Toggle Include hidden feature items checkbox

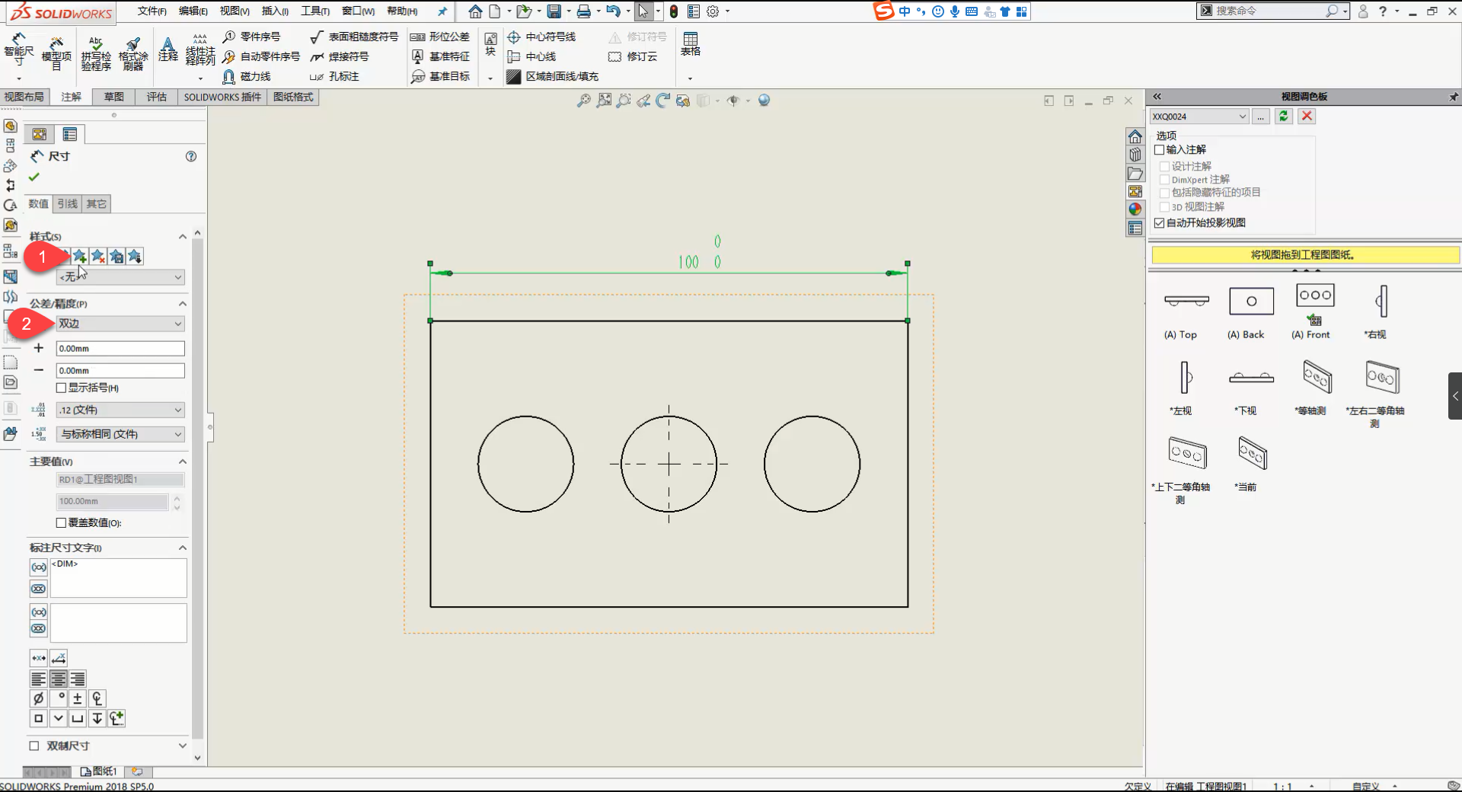pos(1164,193)
